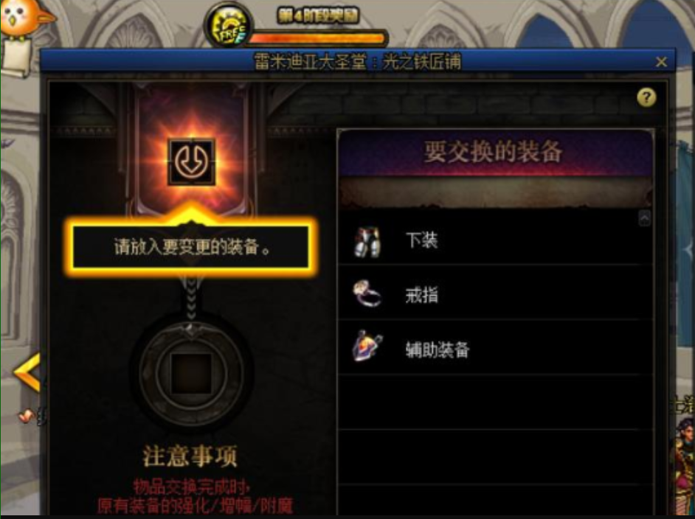695x519 pixels.
Task: Click the orange bird mascot icon
Action: pos(23,18)
